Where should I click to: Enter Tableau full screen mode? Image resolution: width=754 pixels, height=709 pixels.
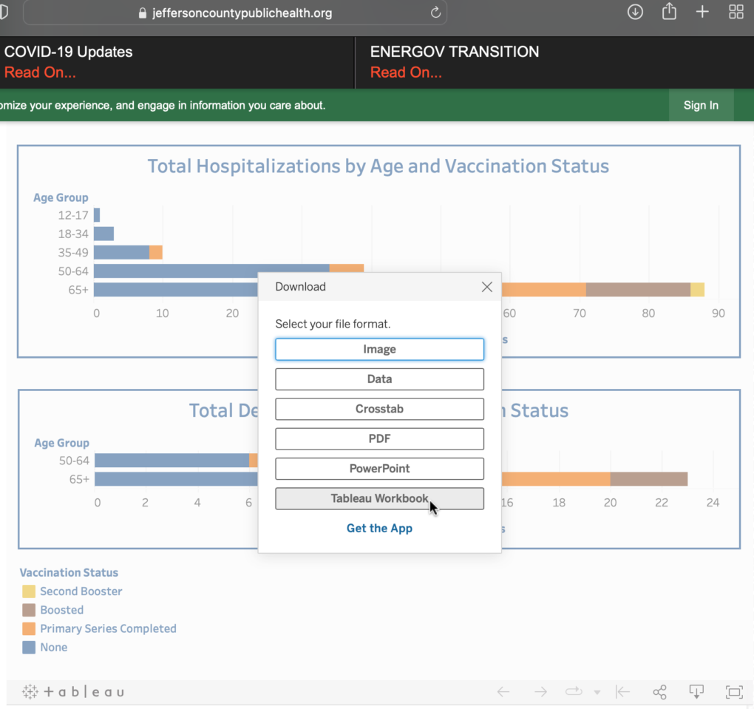tap(733, 692)
